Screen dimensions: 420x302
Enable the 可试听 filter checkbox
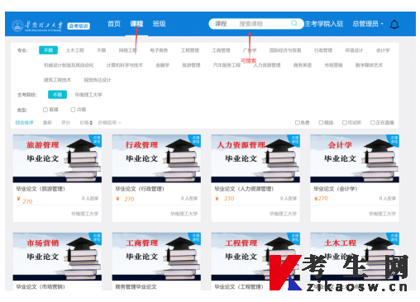345,123
